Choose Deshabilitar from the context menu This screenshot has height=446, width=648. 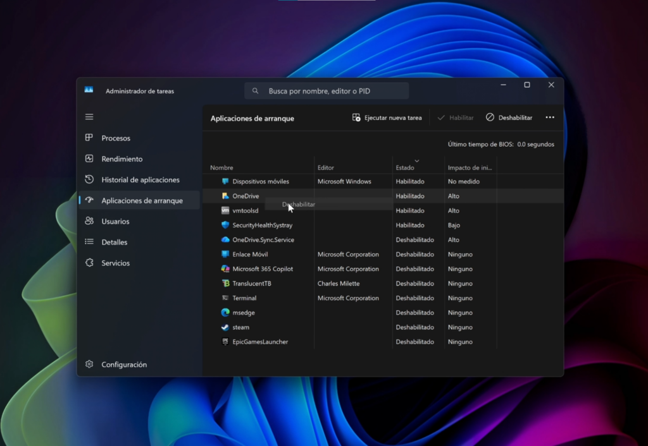pos(297,204)
